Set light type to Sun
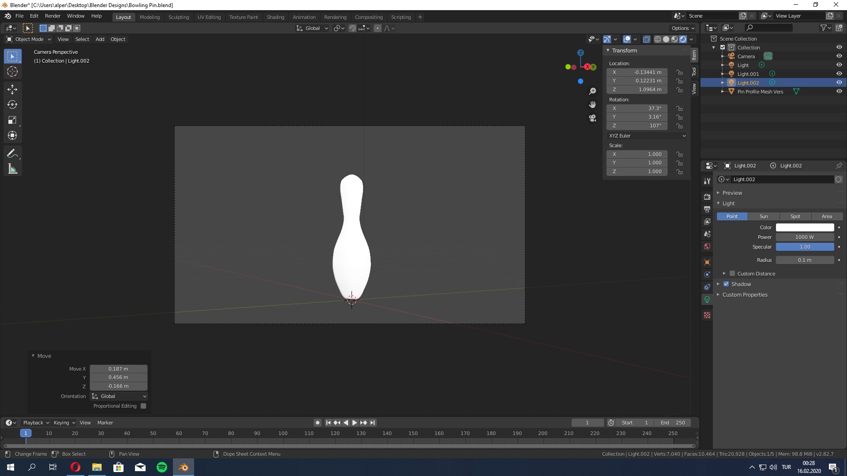The height and width of the screenshot is (476, 847). (764, 216)
